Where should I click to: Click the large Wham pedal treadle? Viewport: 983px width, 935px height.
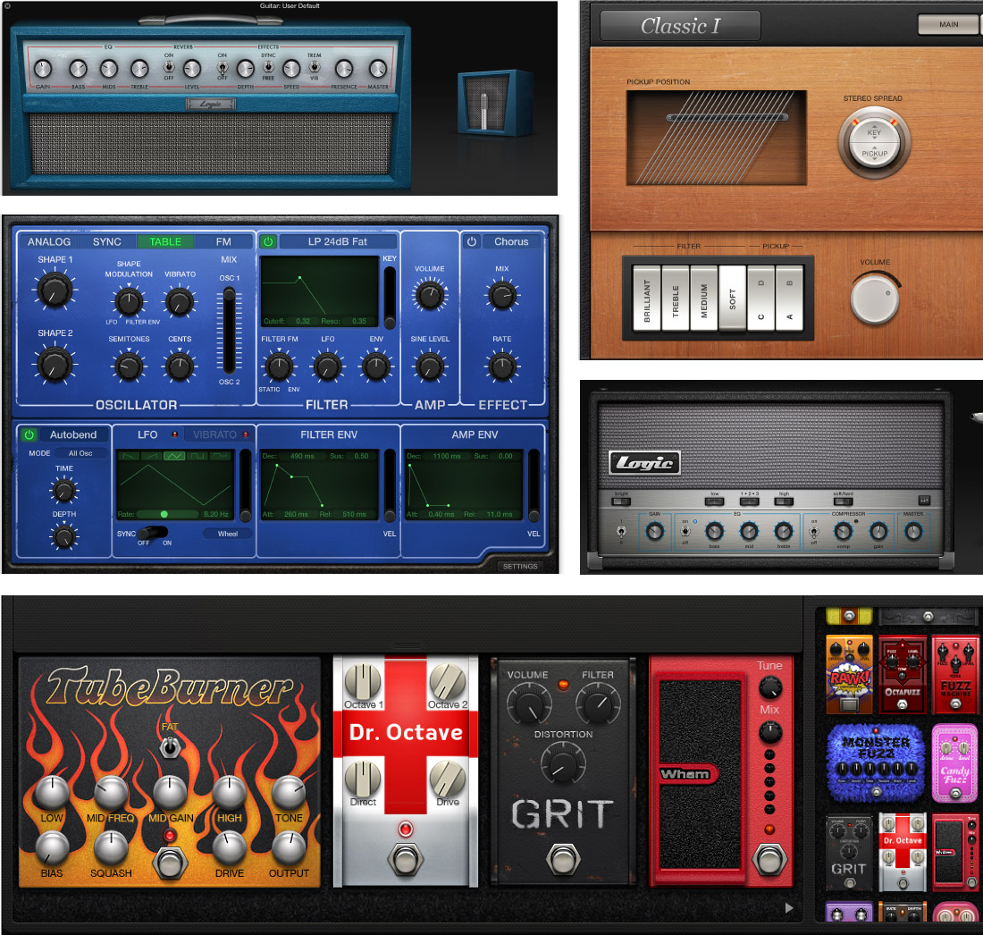pyautogui.click(x=700, y=772)
